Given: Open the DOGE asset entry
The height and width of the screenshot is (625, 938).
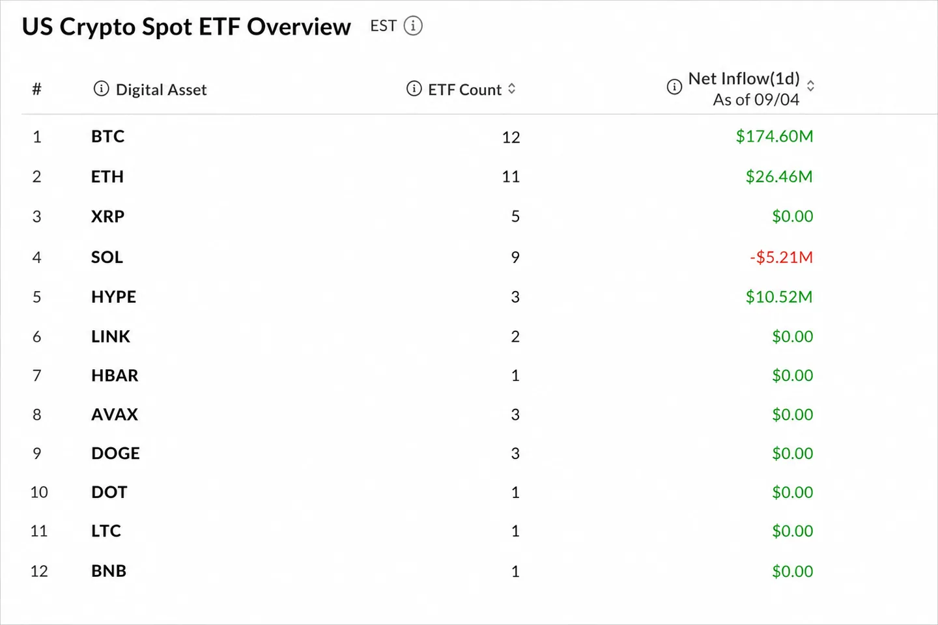Looking at the screenshot, I should pyautogui.click(x=115, y=453).
